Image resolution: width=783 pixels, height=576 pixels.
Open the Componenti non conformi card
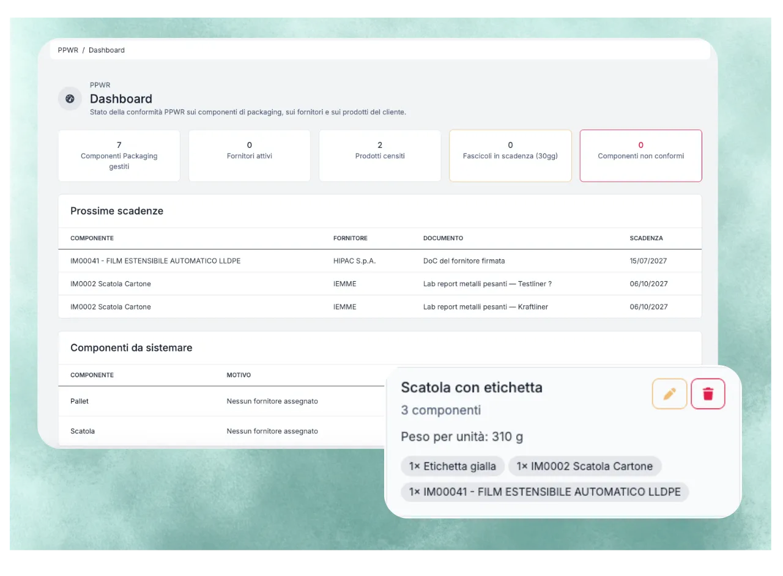(x=640, y=155)
